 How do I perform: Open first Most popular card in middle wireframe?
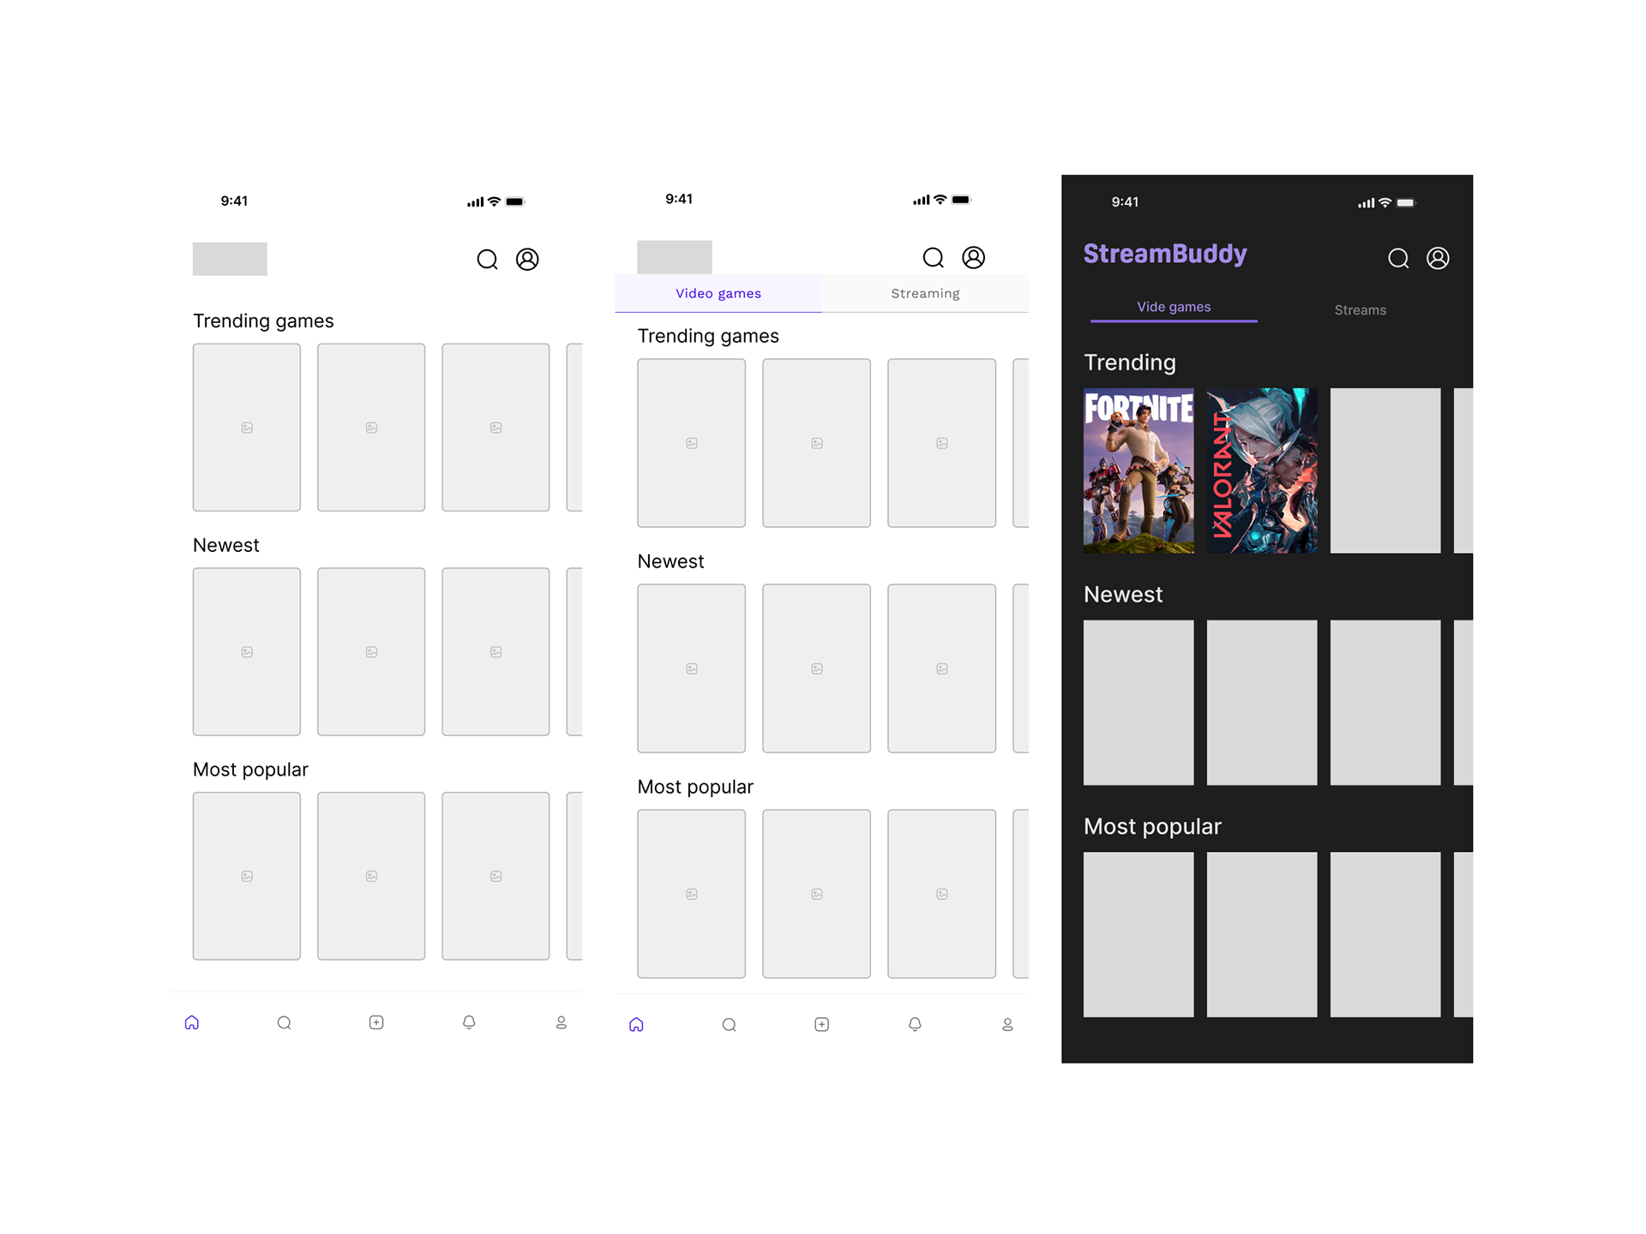[x=692, y=894]
